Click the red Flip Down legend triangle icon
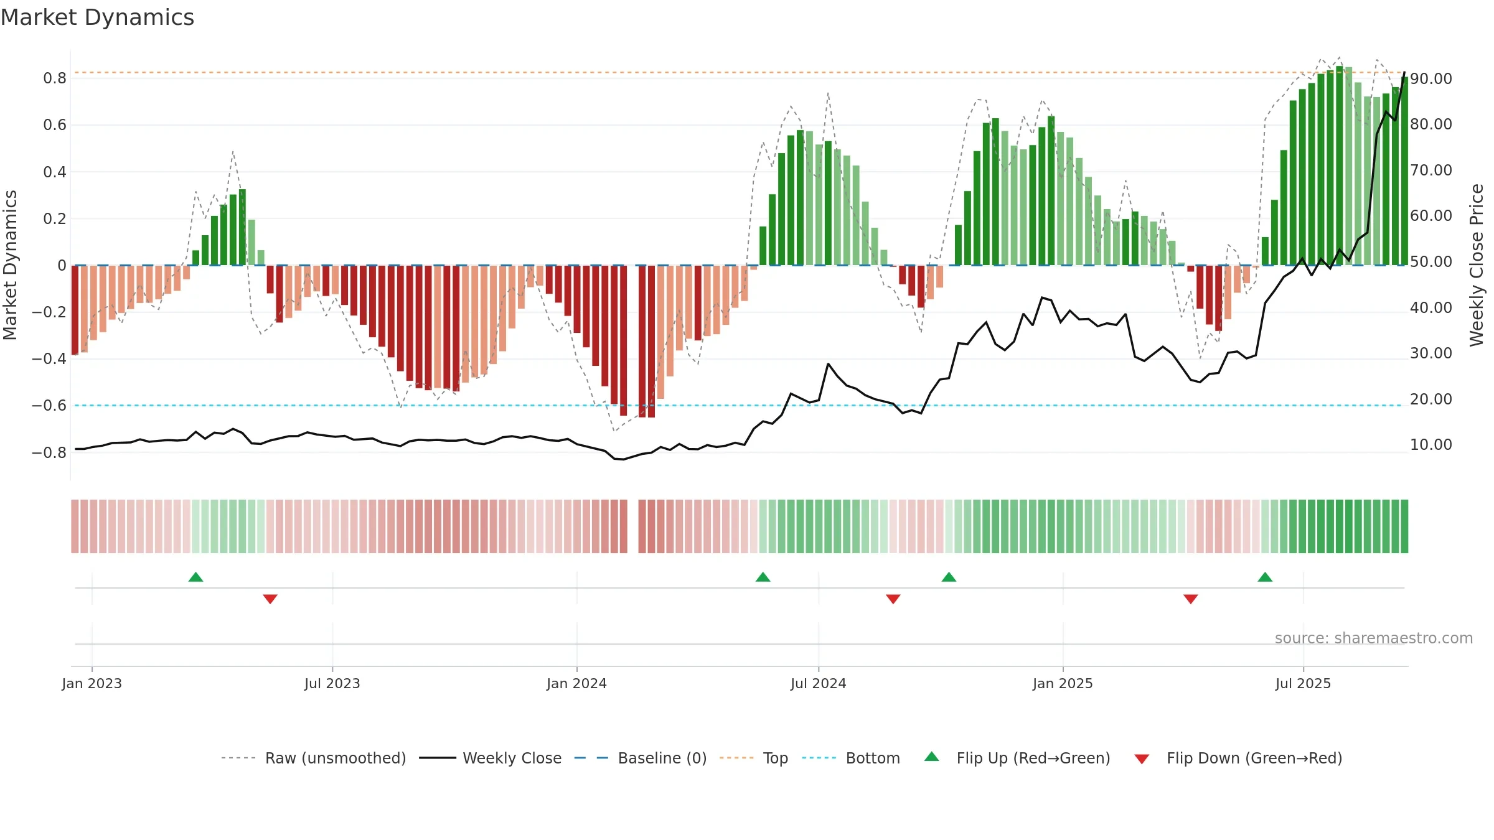 click(x=1142, y=759)
